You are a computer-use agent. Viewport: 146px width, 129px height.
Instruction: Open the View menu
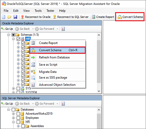point(26,11)
